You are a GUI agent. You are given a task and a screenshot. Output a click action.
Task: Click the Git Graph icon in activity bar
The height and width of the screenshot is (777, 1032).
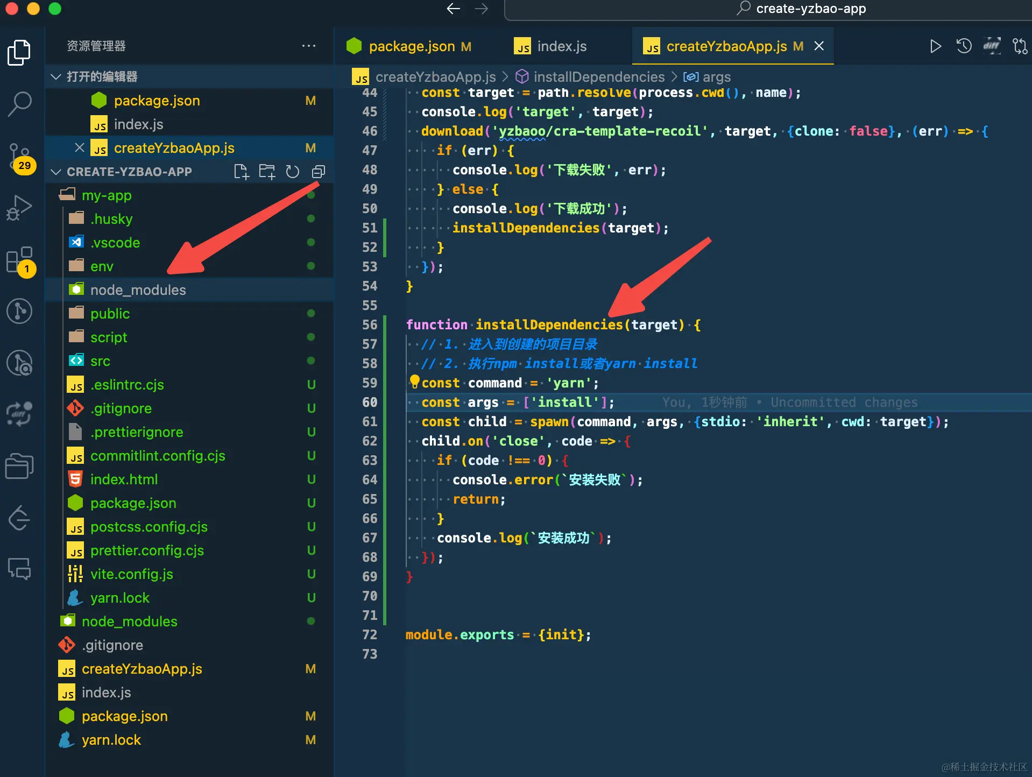coord(19,311)
